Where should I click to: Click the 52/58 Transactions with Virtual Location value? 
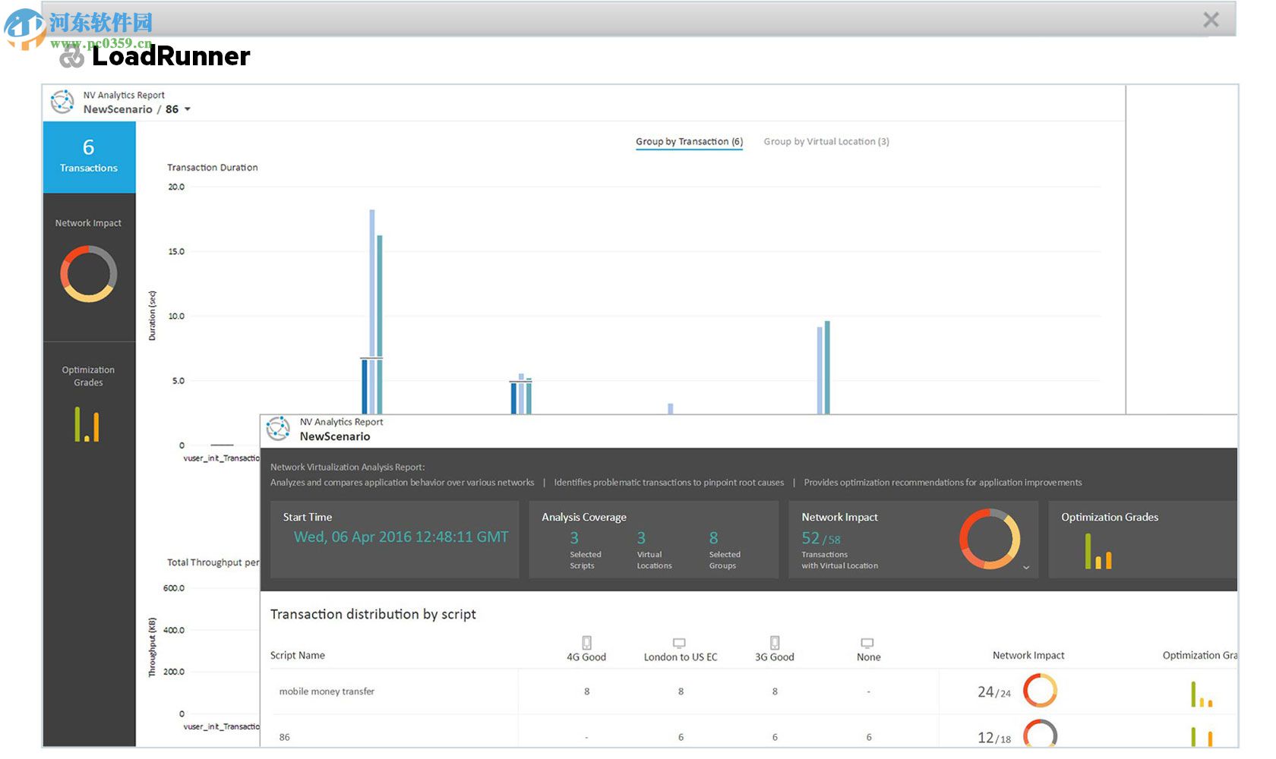point(821,539)
